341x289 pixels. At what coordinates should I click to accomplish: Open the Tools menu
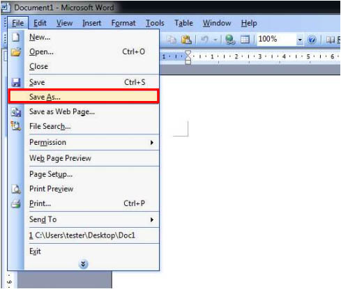coord(155,23)
